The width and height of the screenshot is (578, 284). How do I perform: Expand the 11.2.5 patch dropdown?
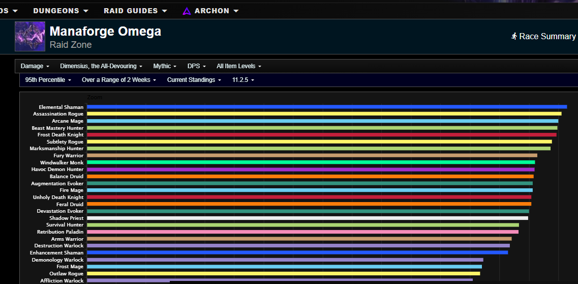tap(244, 80)
